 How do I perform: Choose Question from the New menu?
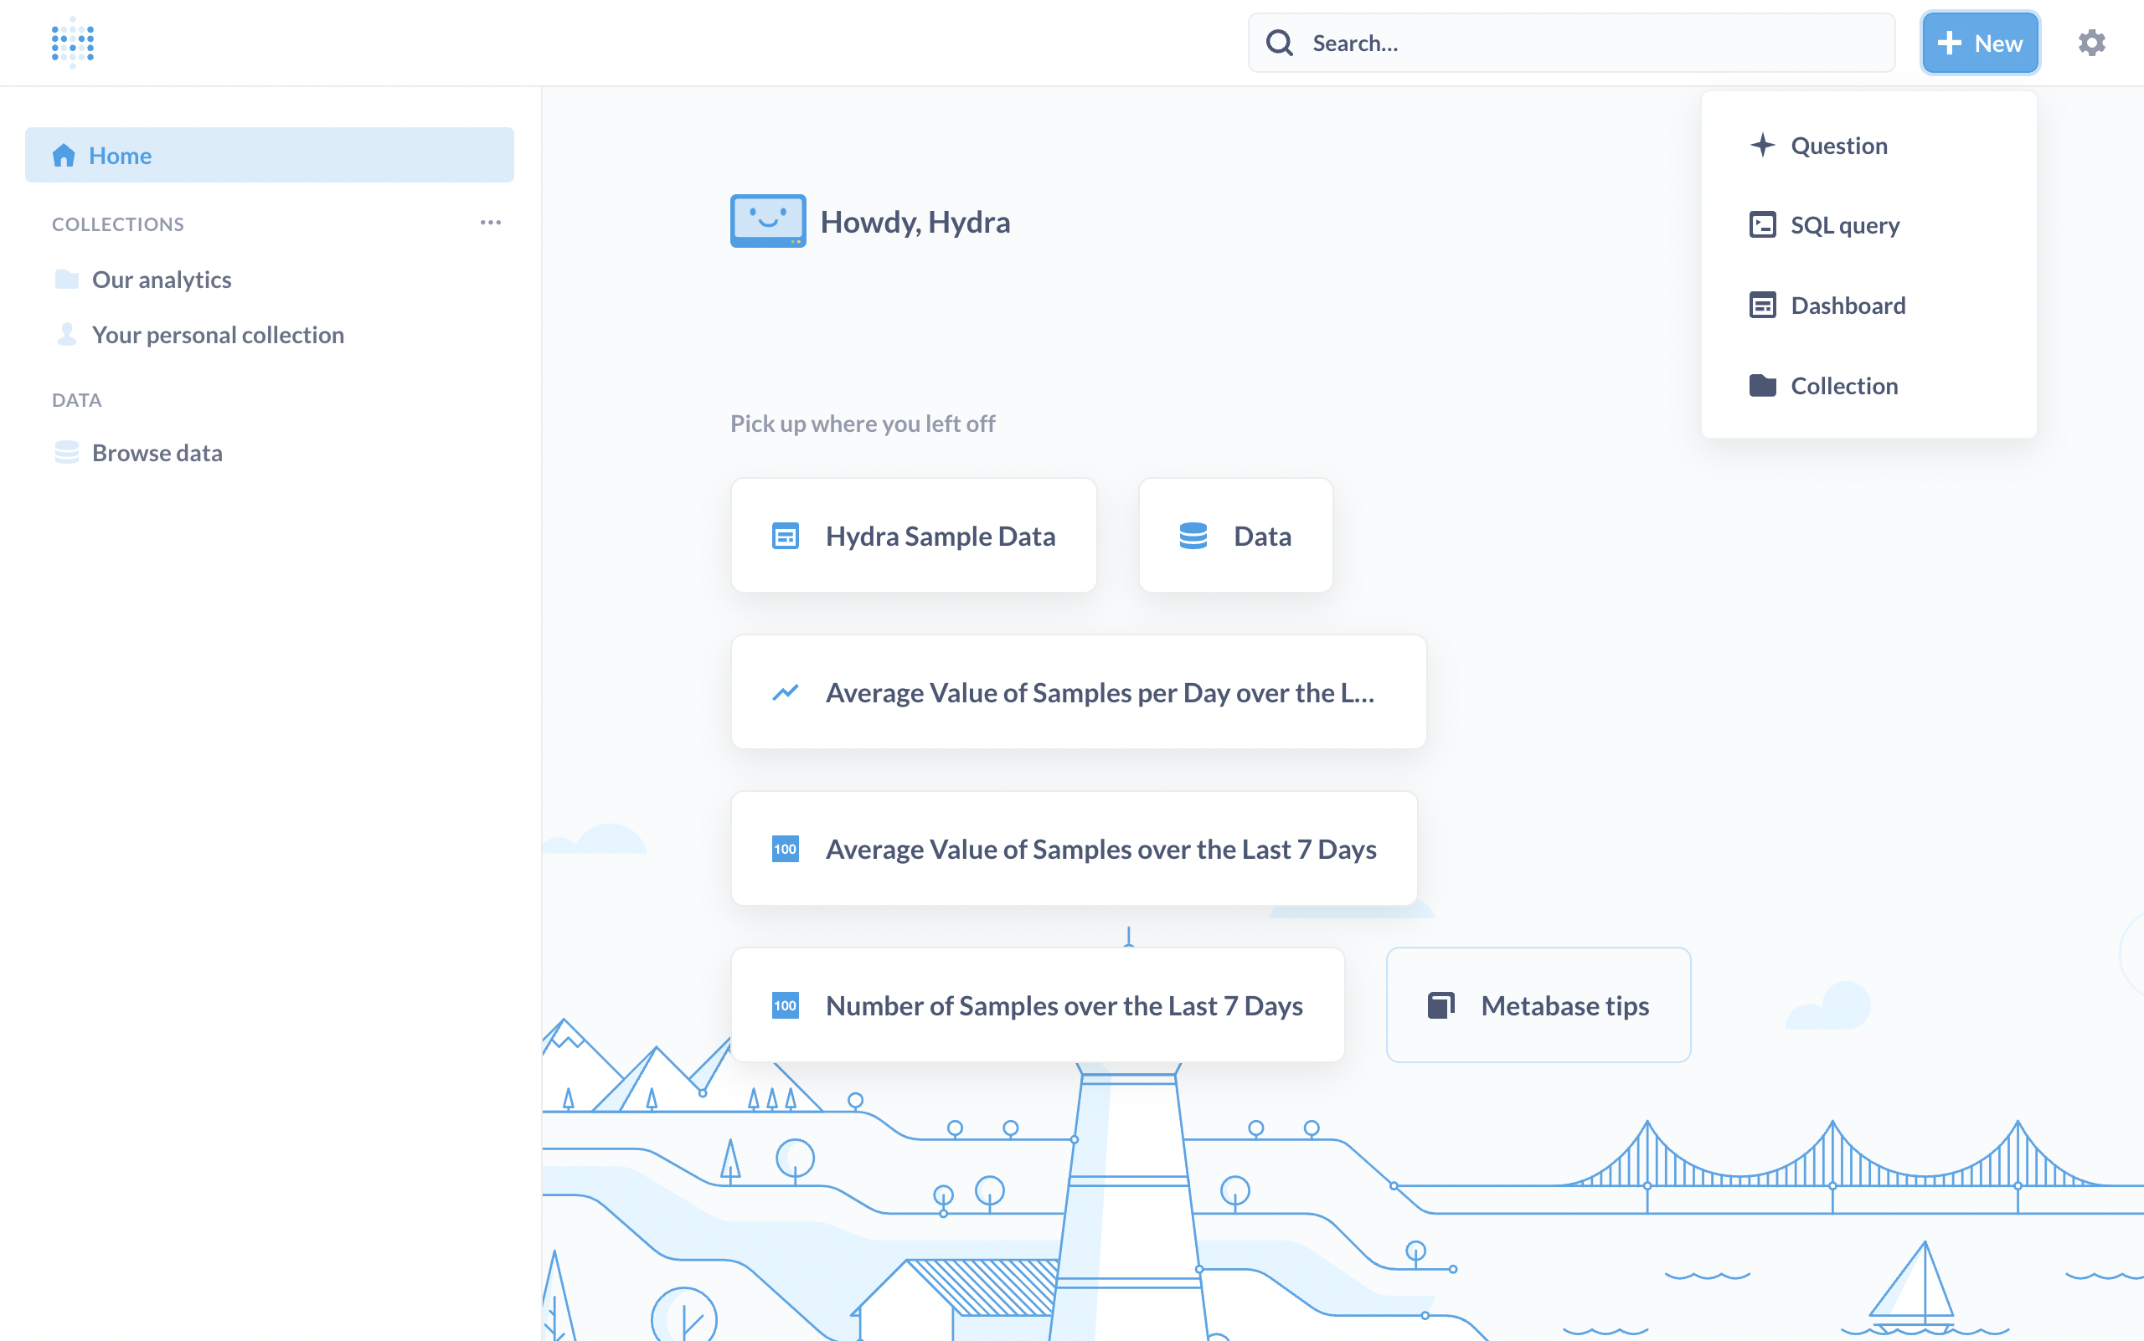click(x=1837, y=146)
